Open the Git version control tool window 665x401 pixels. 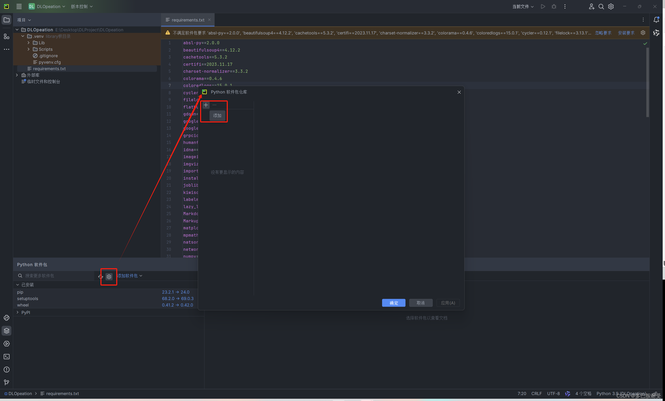coord(6,382)
